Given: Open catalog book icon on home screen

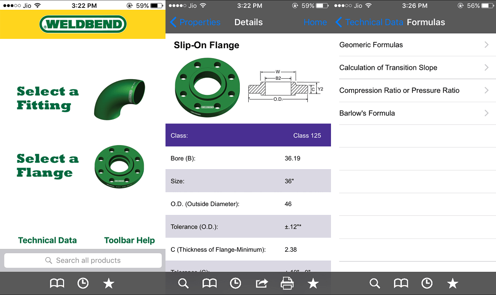Looking at the screenshot, I should click(57, 283).
